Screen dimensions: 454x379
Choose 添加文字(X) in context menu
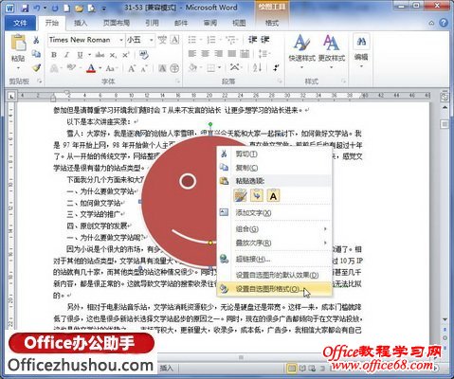coord(274,213)
